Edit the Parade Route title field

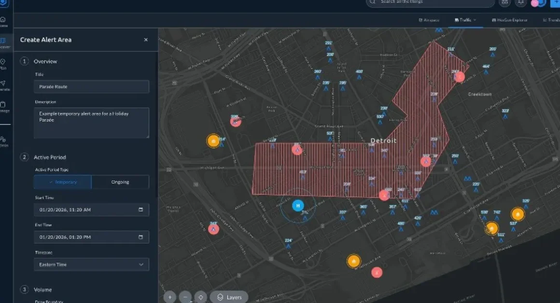click(91, 86)
